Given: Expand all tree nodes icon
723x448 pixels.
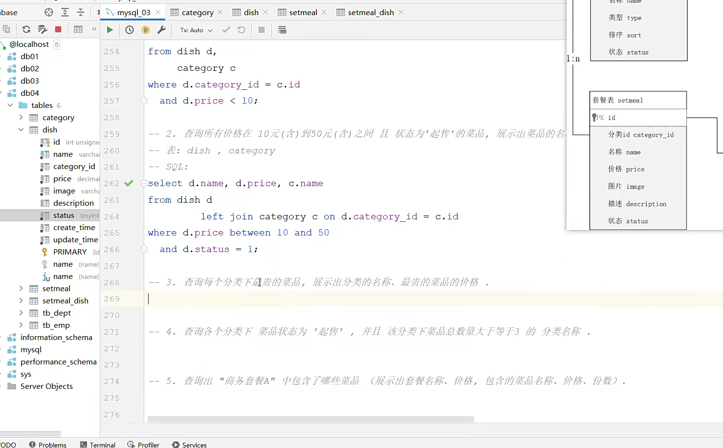Looking at the screenshot, I should (65, 12).
